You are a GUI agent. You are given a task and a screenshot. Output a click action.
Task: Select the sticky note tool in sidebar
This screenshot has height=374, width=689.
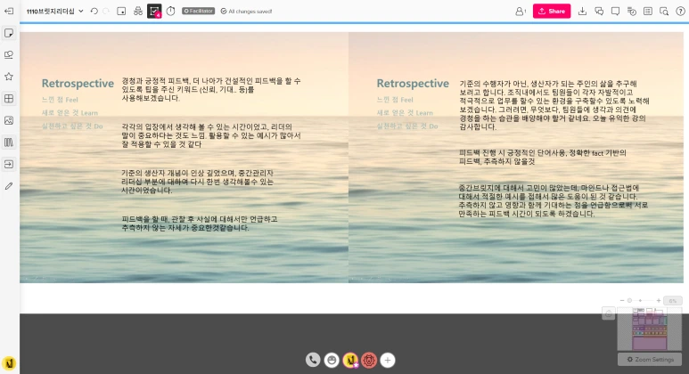pos(9,33)
